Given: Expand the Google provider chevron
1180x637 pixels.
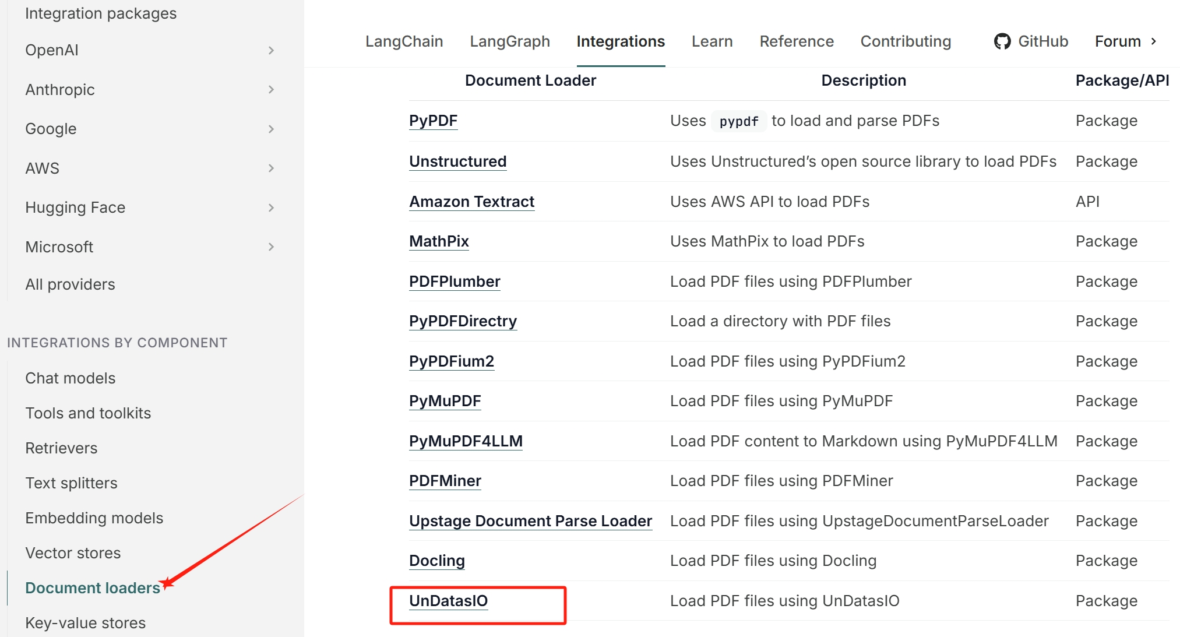Looking at the screenshot, I should point(271,129).
